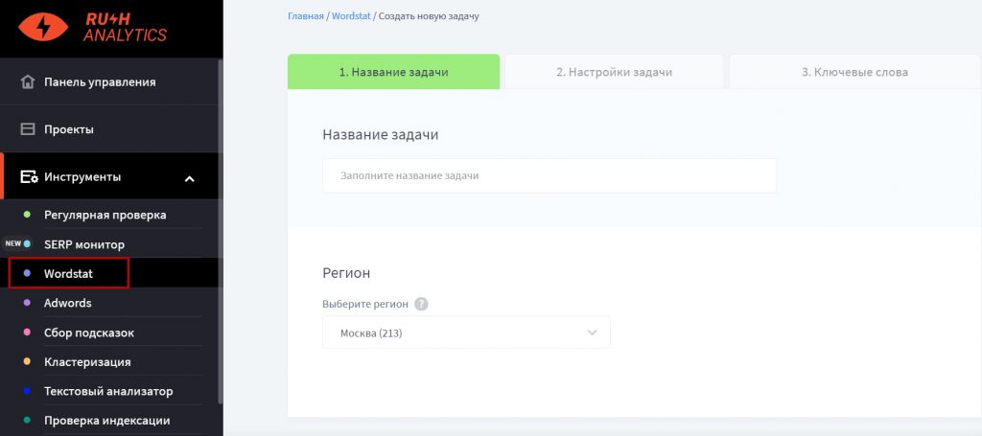Open the Москва (213) region dropdown
982x436 pixels.
(x=466, y=333)
